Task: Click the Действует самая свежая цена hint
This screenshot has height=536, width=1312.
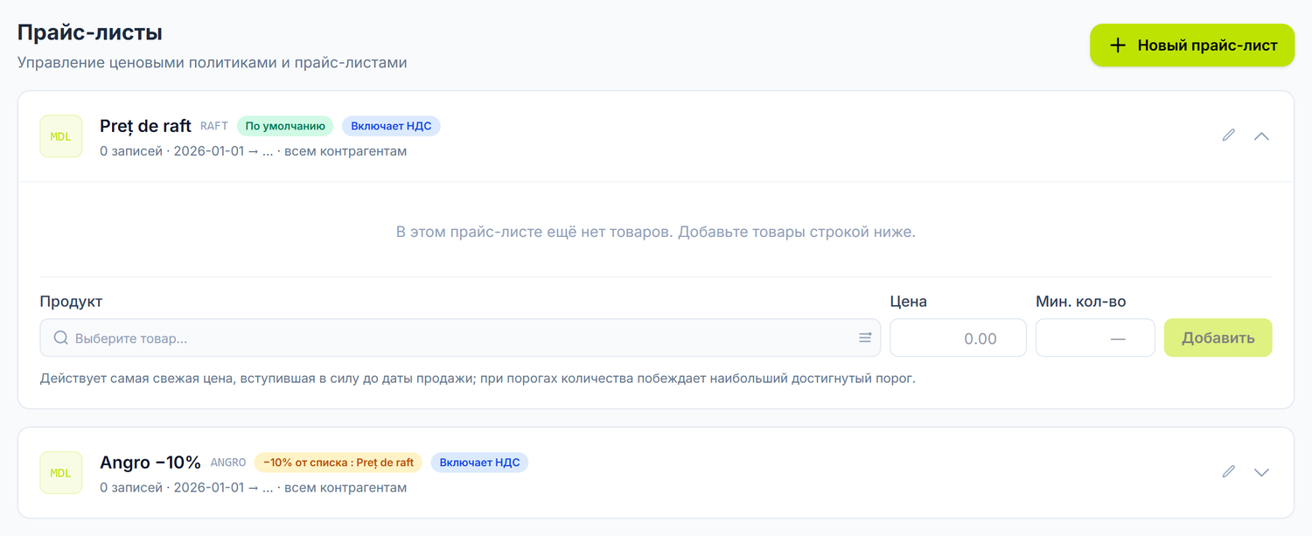Action: point(478,379)
